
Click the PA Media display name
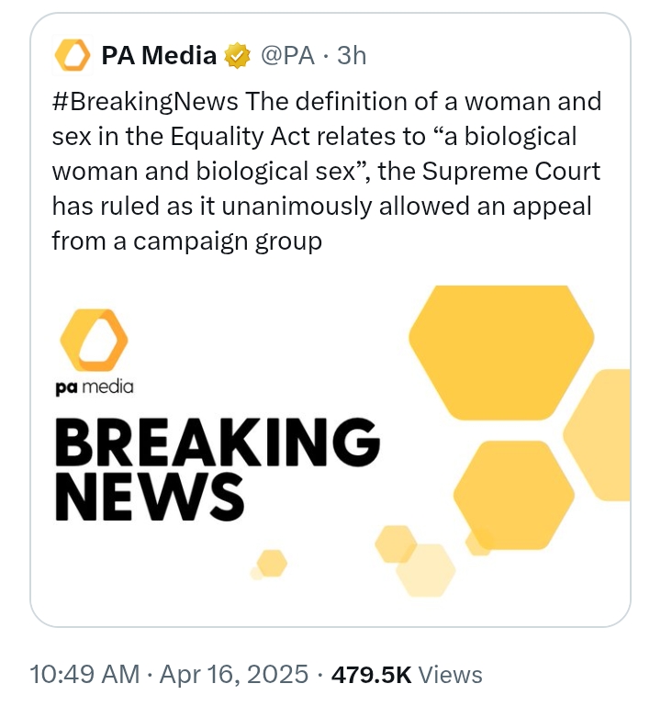tap(159, 55)
